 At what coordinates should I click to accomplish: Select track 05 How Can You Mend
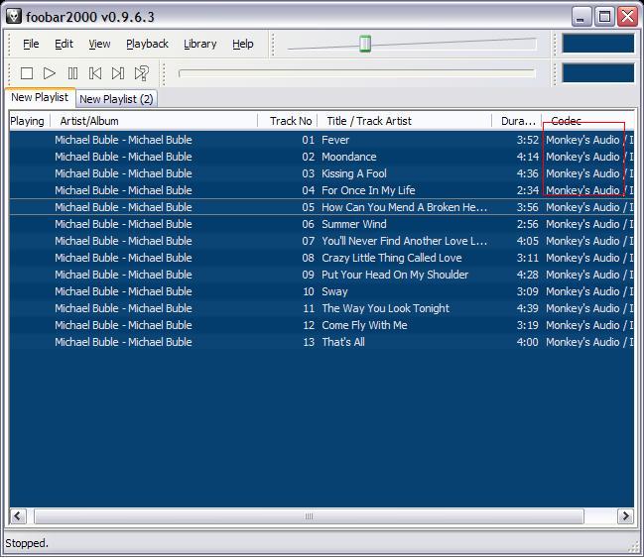click(x=322, y=207)
